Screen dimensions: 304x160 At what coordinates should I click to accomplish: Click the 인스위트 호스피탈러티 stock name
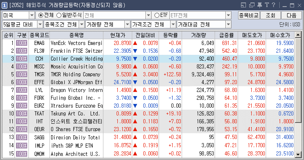pos(76,121)
